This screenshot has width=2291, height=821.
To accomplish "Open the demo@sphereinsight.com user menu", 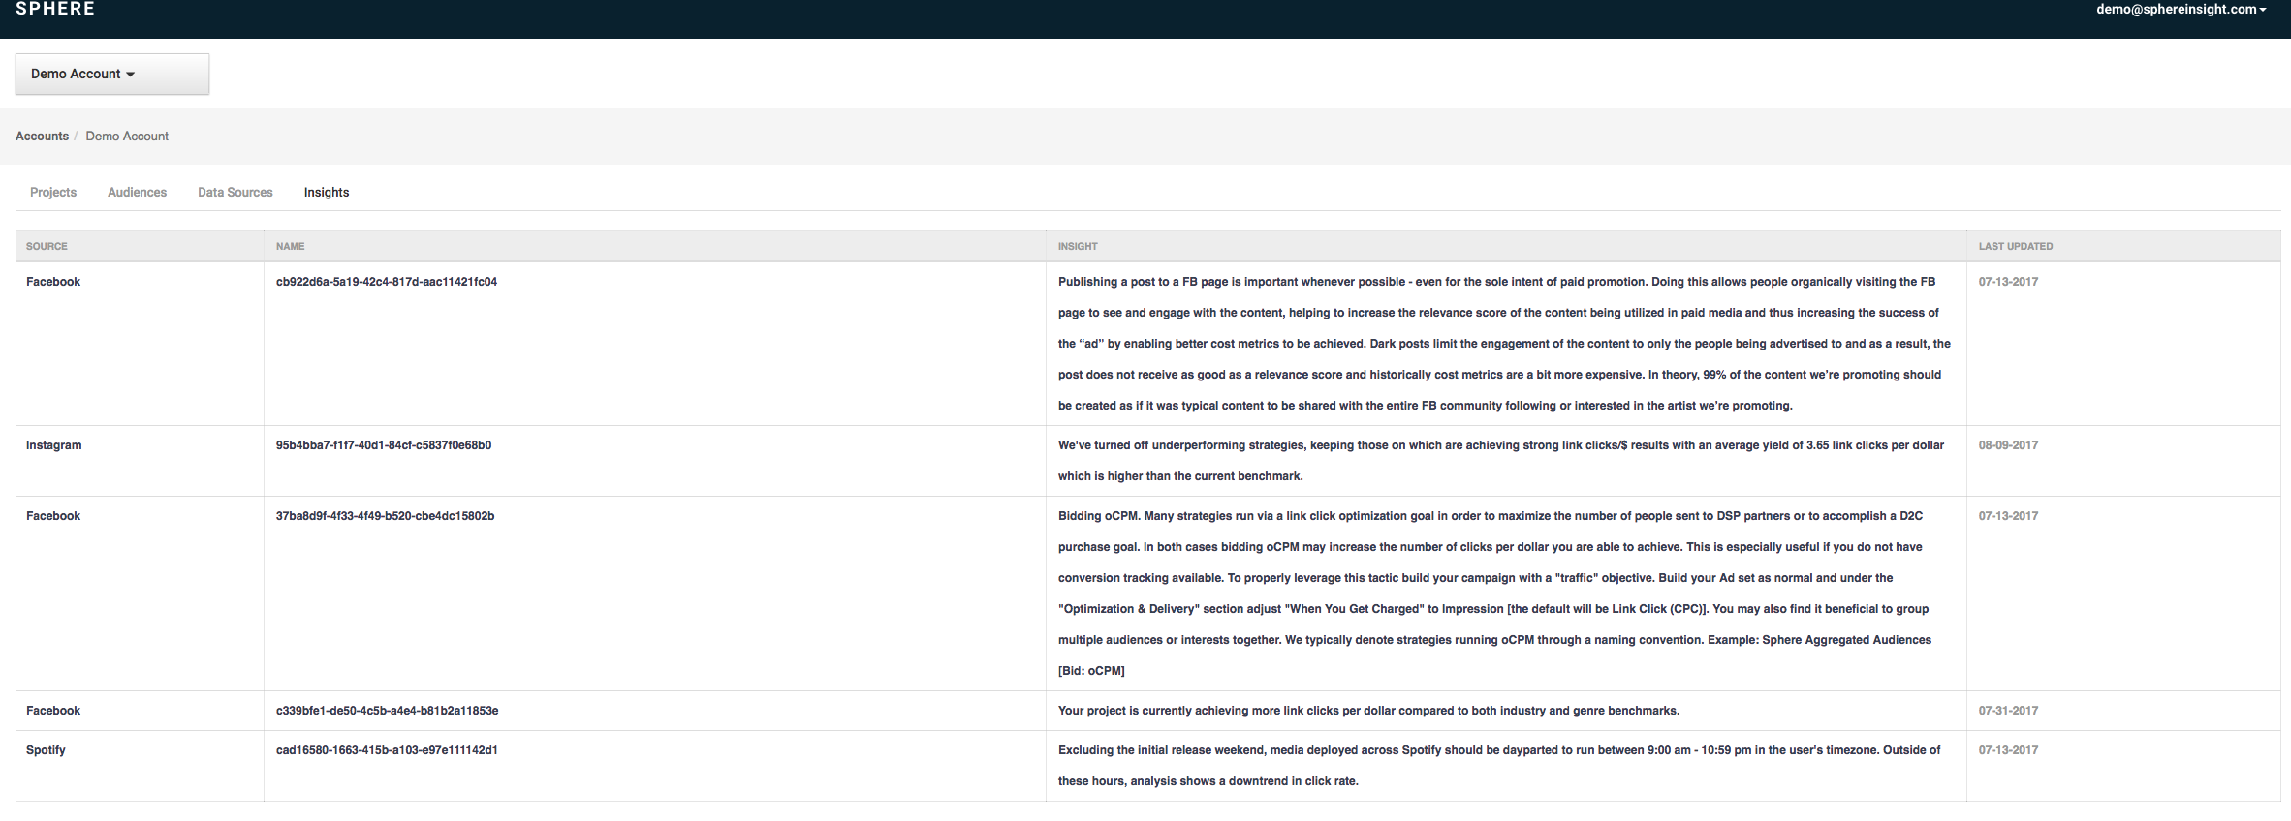I will [x=2180, y=10].
